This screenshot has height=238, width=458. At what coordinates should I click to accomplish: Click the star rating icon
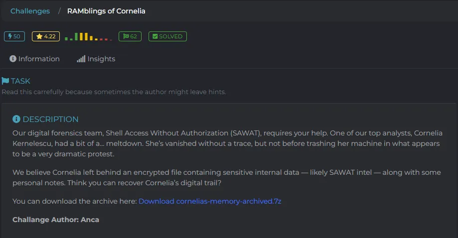pos(39,36)
